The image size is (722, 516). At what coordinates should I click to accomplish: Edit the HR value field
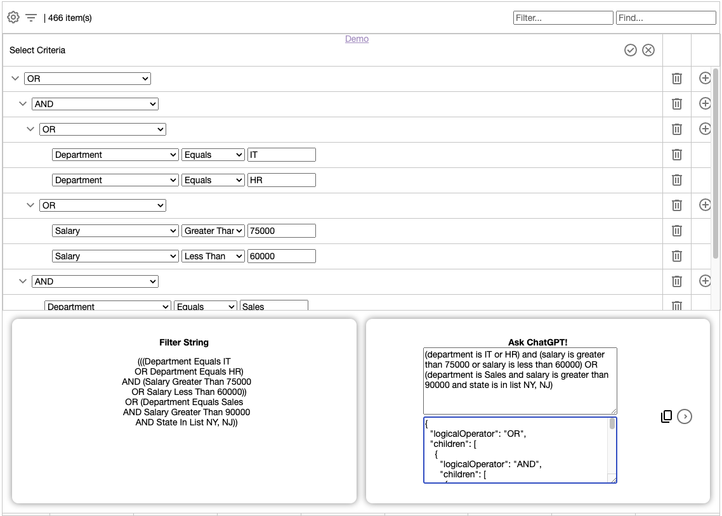(x=281, y=180)
